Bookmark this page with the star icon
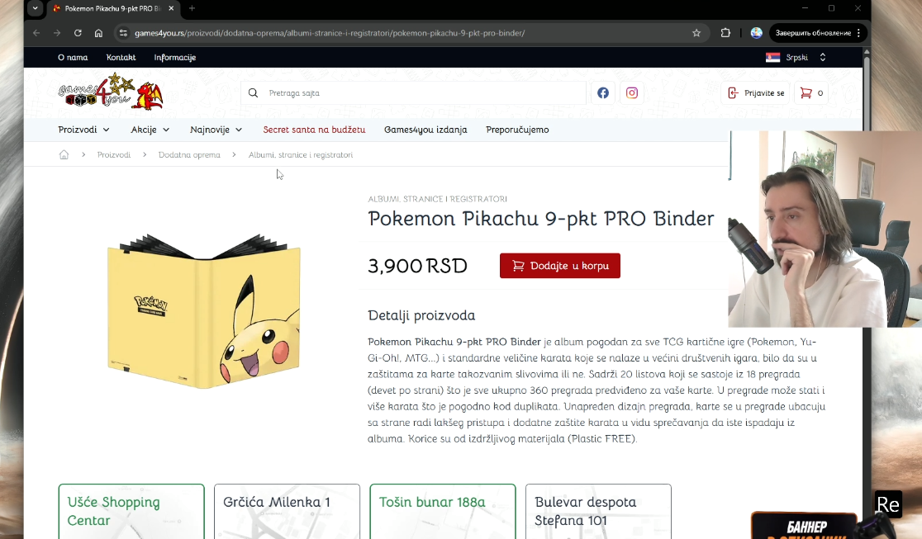This screenshot has height=539, width=922. (x=696, y=33)
